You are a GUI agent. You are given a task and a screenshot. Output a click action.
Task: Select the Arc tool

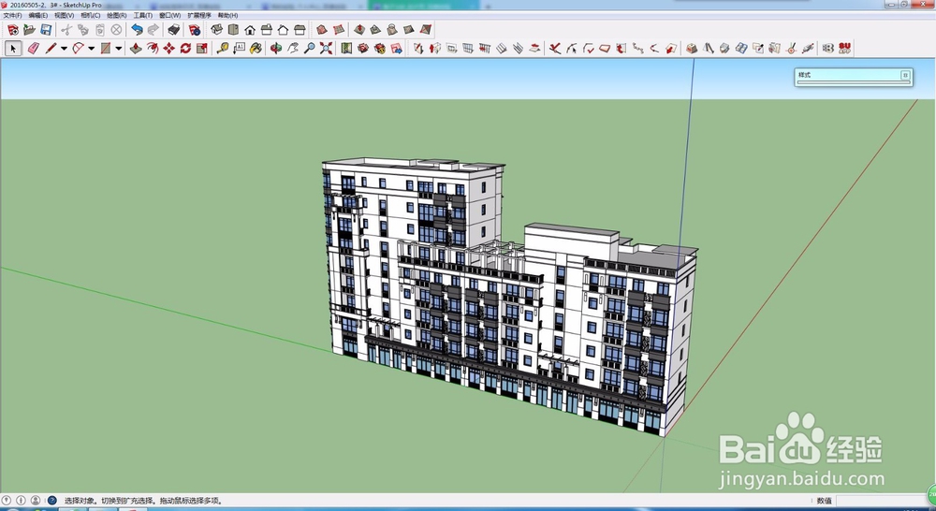[x=79, y=49]
